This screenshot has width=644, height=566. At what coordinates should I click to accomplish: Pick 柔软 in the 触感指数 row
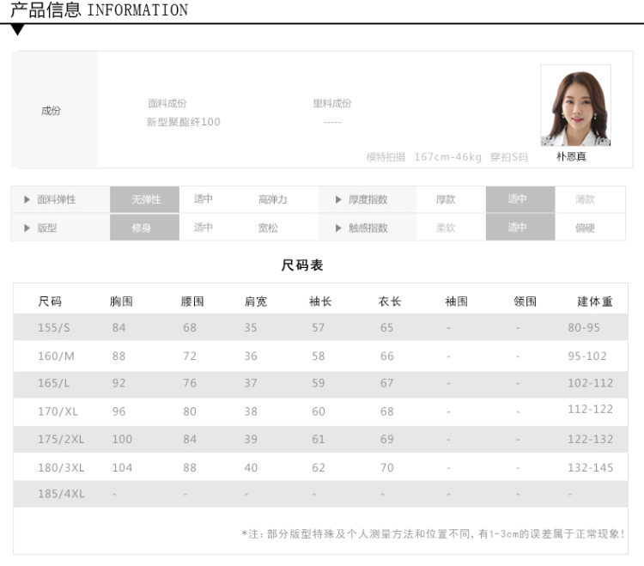pyautogui.click(x=446, y=228)
